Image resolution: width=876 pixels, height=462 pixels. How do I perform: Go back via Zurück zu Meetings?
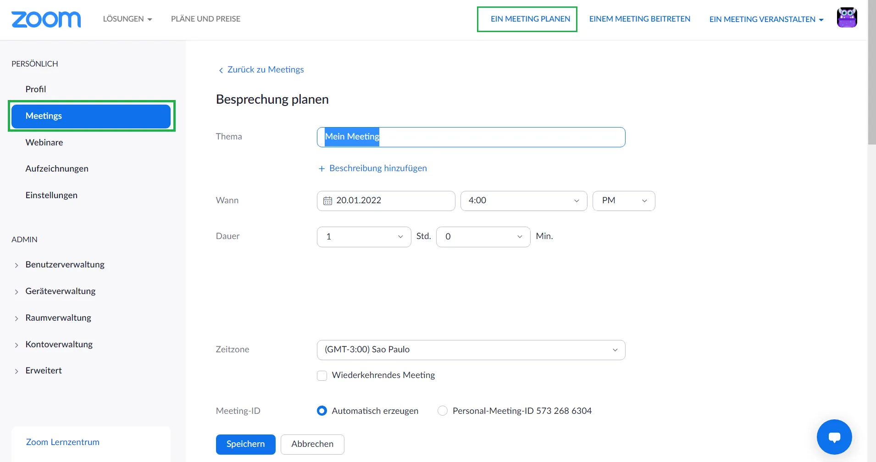(266, 70)
